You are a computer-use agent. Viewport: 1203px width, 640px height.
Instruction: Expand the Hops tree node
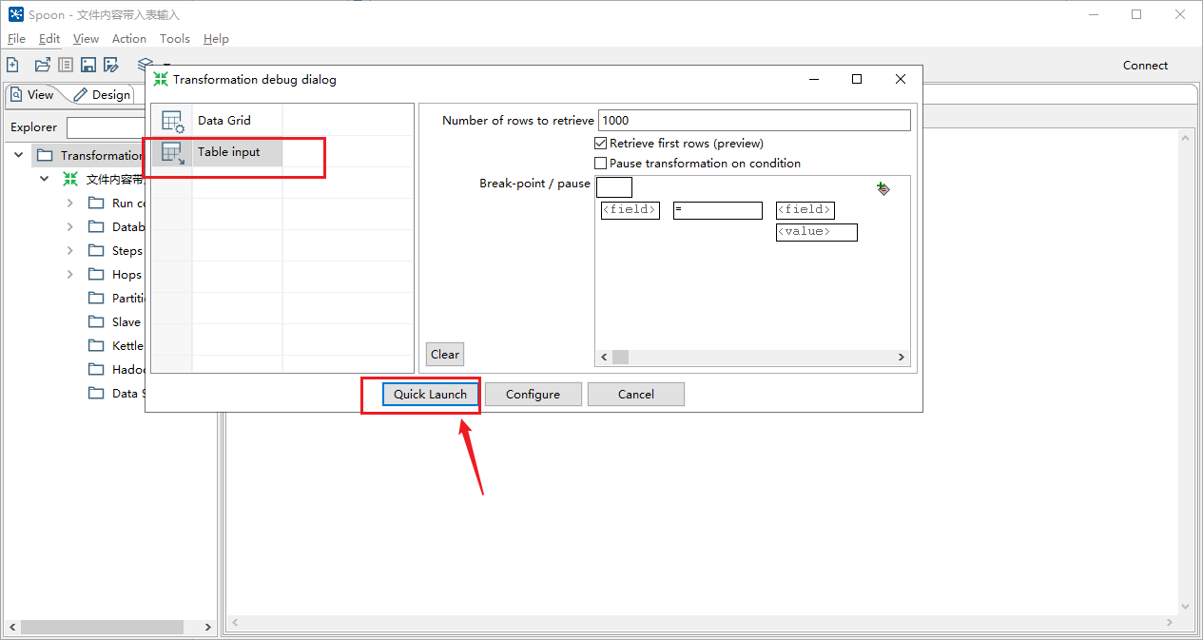(69, 274)
